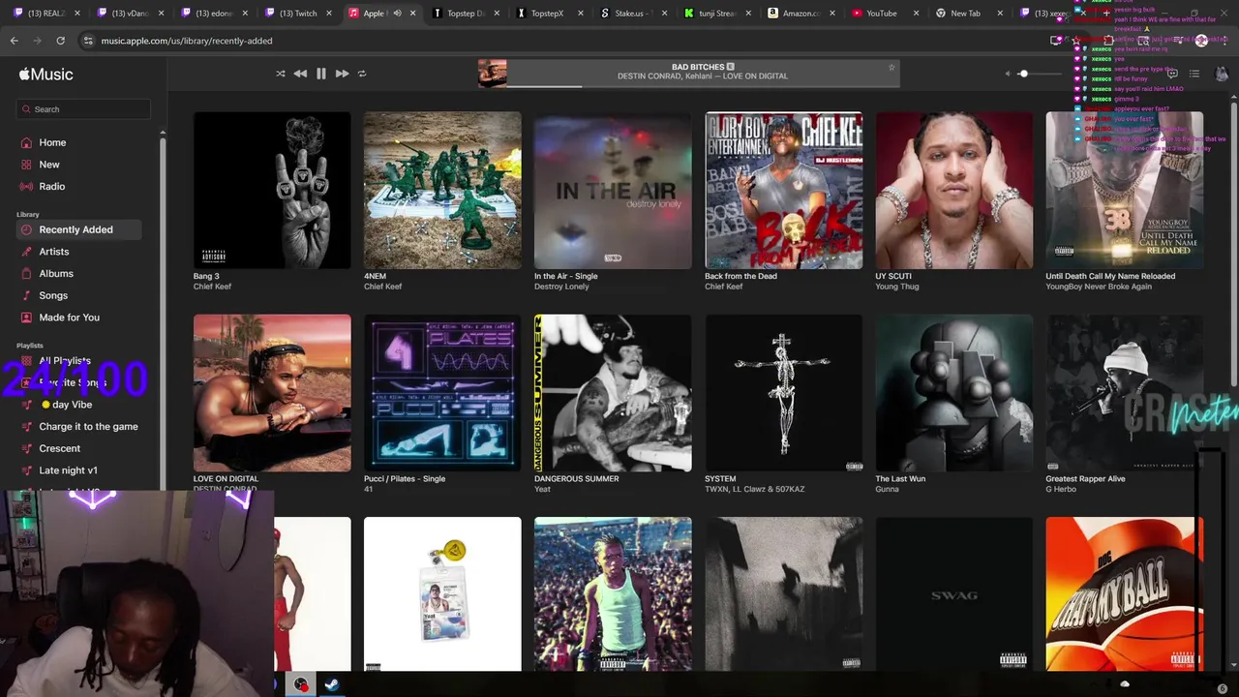
Task: Open Artists in Library
Action: coord(78,252)
